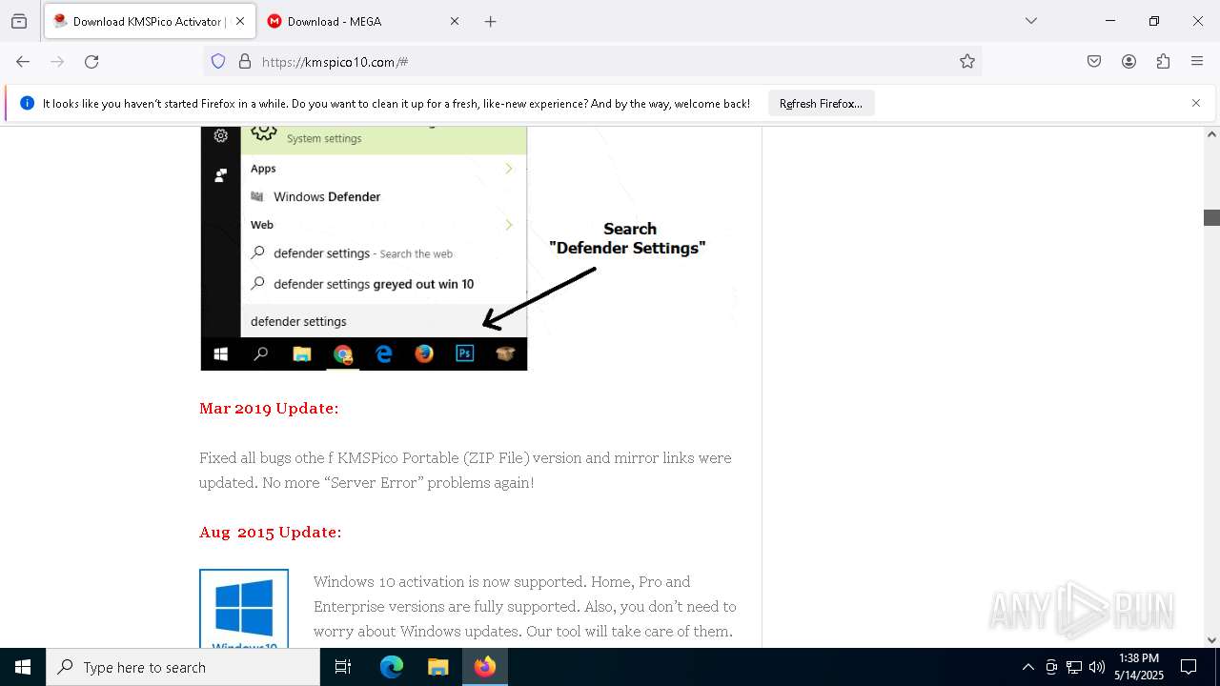The width and height of the screenshot is (1220, 686).
Task: Click the Refresh Firefox button
Action: coord(821,103)
